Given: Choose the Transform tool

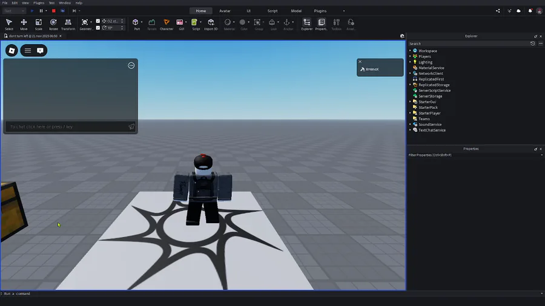Looking at the screenshot, I should click(x=68, y=24).
